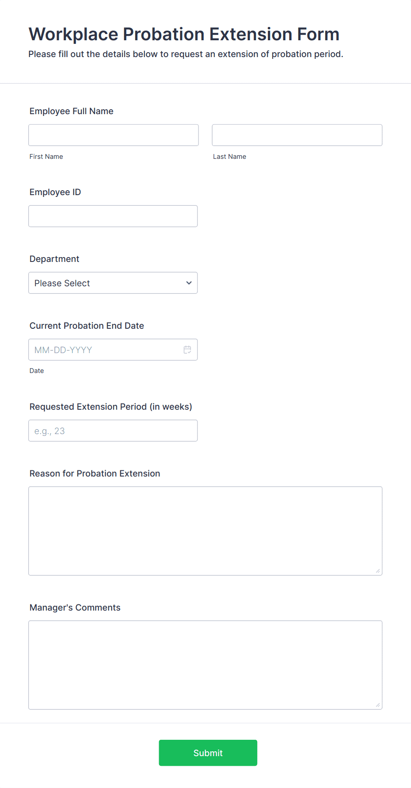Click the Date sublabel under date field
The height and width of the screenshot is (788, 411).
[37, 371]
